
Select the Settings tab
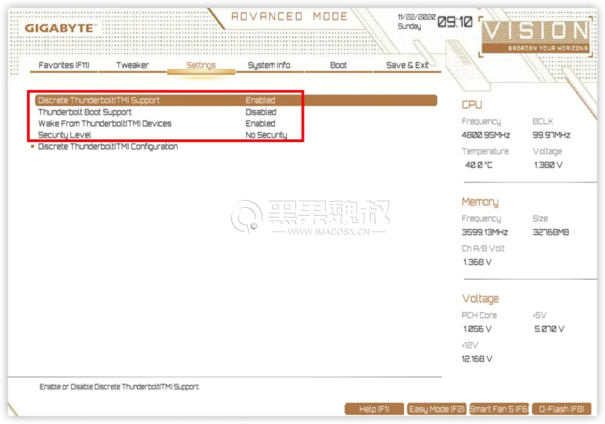pyautogui.click(x=201, y=65)
